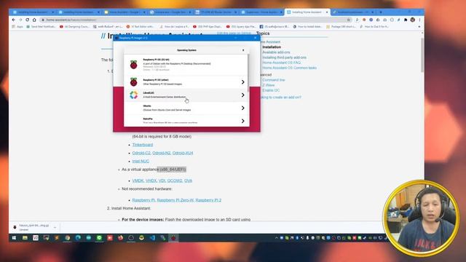Viewport: 466px width, 262px height.
Task: Open the Z-Wave topic
Action: [x=269, y=85]
